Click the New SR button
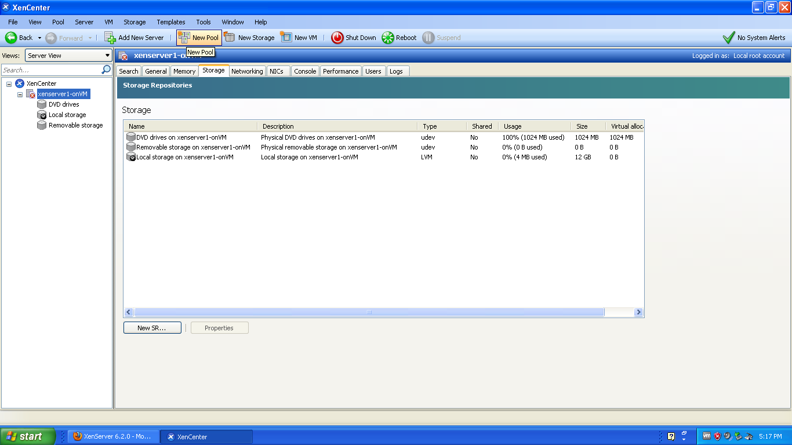Viewport: 792px width, 445px height. point(152,327)
